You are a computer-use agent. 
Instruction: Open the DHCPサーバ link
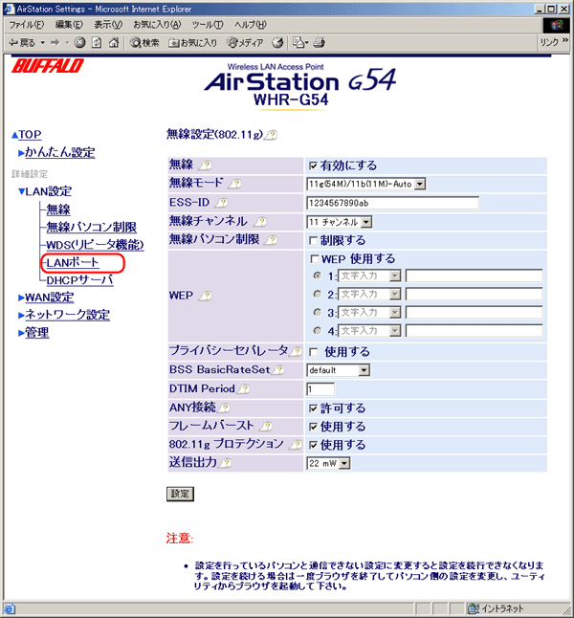79,280
